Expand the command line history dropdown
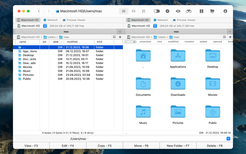The image size is (246, 154). pos(228,139)
